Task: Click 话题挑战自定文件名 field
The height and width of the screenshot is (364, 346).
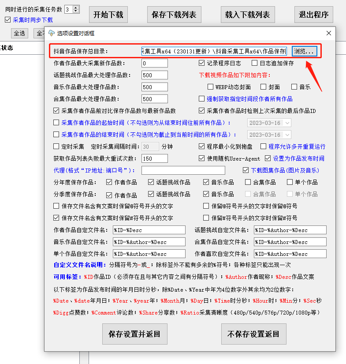Action: coord(290,230)
